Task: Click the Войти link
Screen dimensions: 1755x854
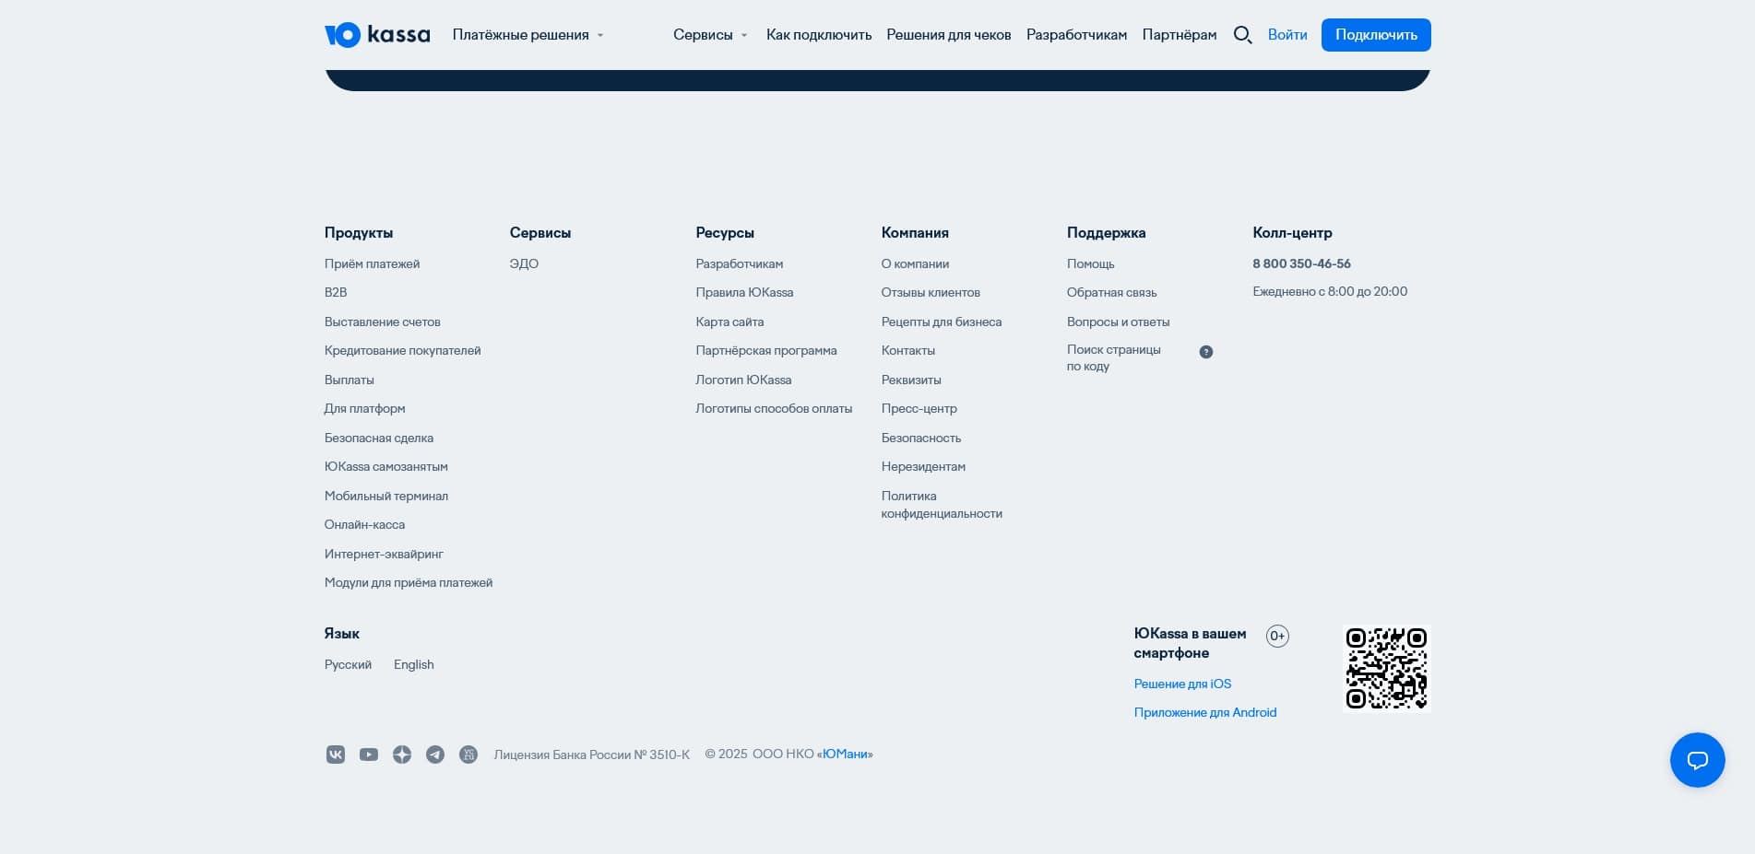Action: (x=1287, y=34)
